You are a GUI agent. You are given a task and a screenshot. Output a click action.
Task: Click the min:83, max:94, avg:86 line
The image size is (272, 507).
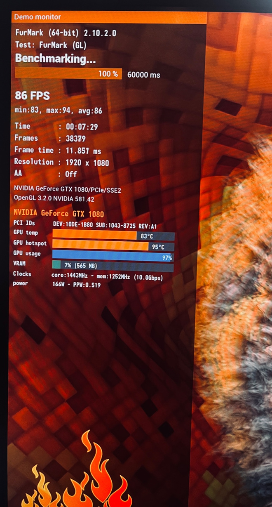tap(58, 111)
